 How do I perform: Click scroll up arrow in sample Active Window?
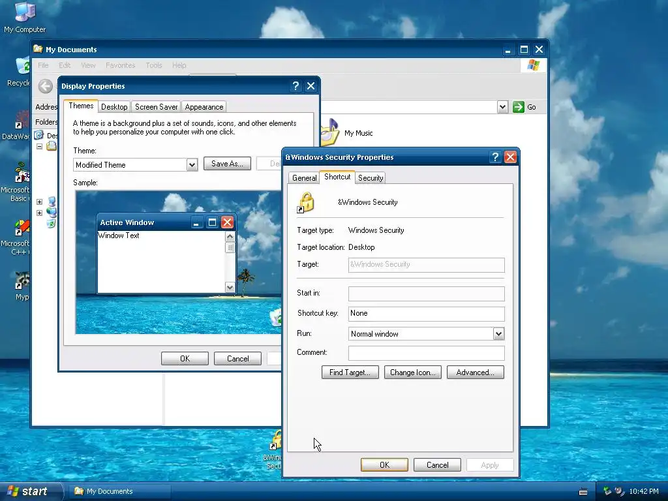[x=230, y=236]
